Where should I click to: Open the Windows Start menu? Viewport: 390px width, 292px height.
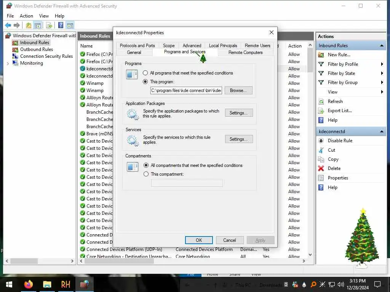tap(9, 284)
